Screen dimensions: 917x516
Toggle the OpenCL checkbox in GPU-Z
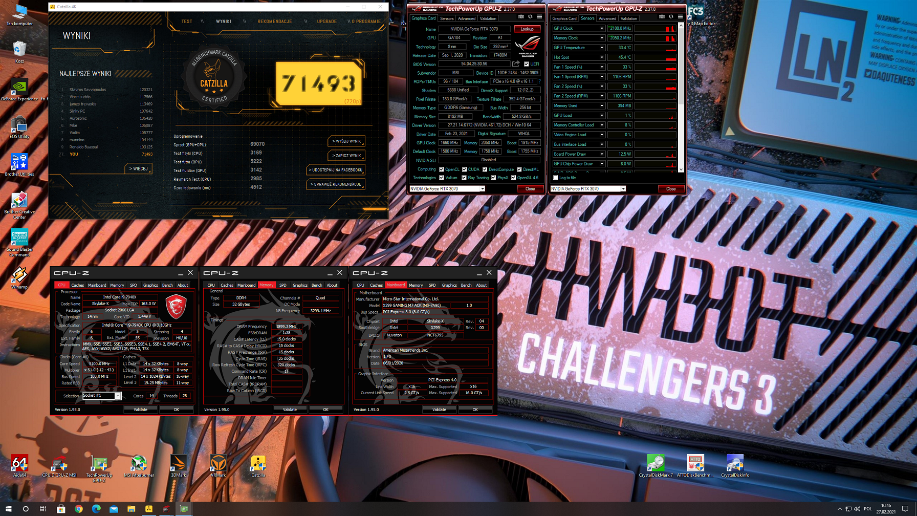pos(441,169)
